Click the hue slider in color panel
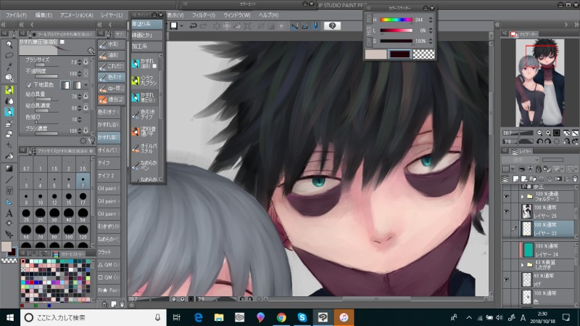The image size is (580, 326). tap(396, 20)
